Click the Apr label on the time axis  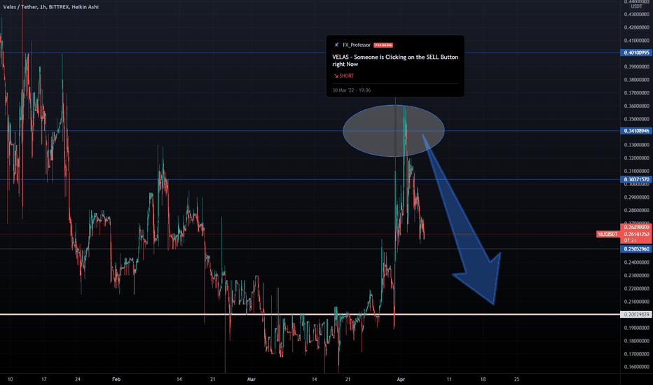pos(401,379)
